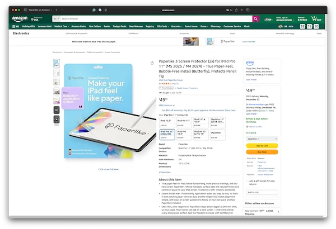The width and height of the screenshot is (336, 229).
Task: Open Other sellers chevron arrow
Action: tap(278, 212)
